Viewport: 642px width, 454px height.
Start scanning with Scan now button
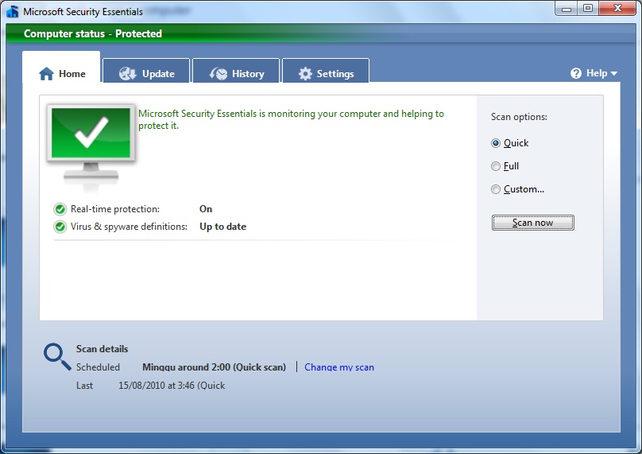pyautogui.click(x=532, y=223)
